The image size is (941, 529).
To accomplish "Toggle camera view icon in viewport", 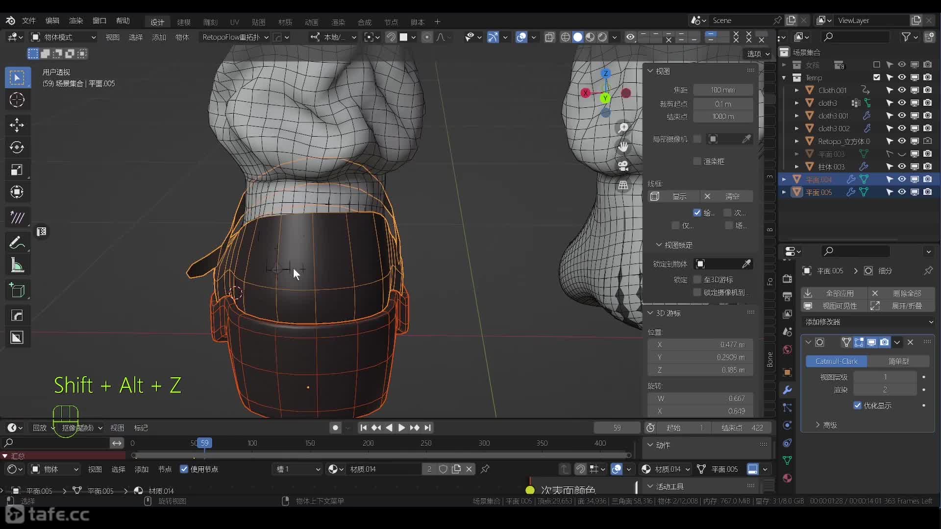I will pos(623,166).
